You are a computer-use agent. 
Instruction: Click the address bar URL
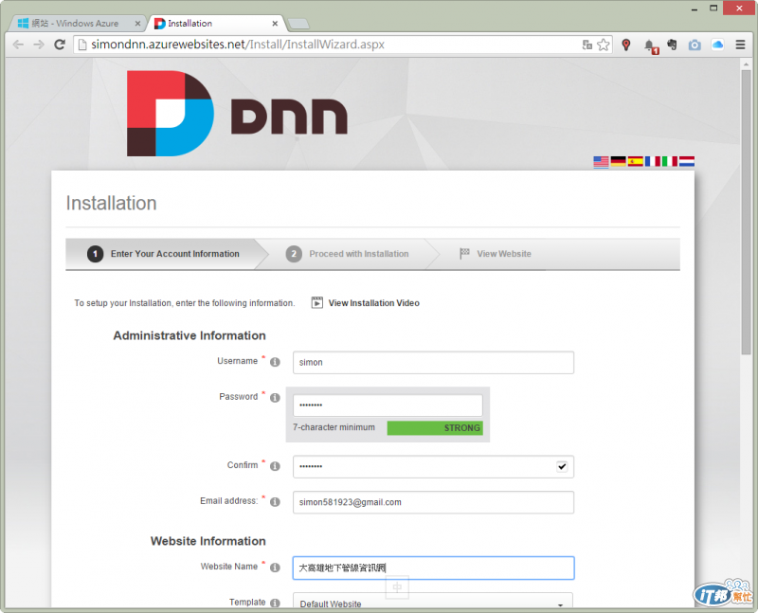pos(238,45)
